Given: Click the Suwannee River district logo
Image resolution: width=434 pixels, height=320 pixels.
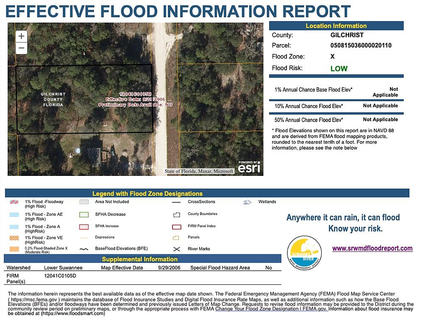Looking at the screenshot, I should [x=304, y=253].
